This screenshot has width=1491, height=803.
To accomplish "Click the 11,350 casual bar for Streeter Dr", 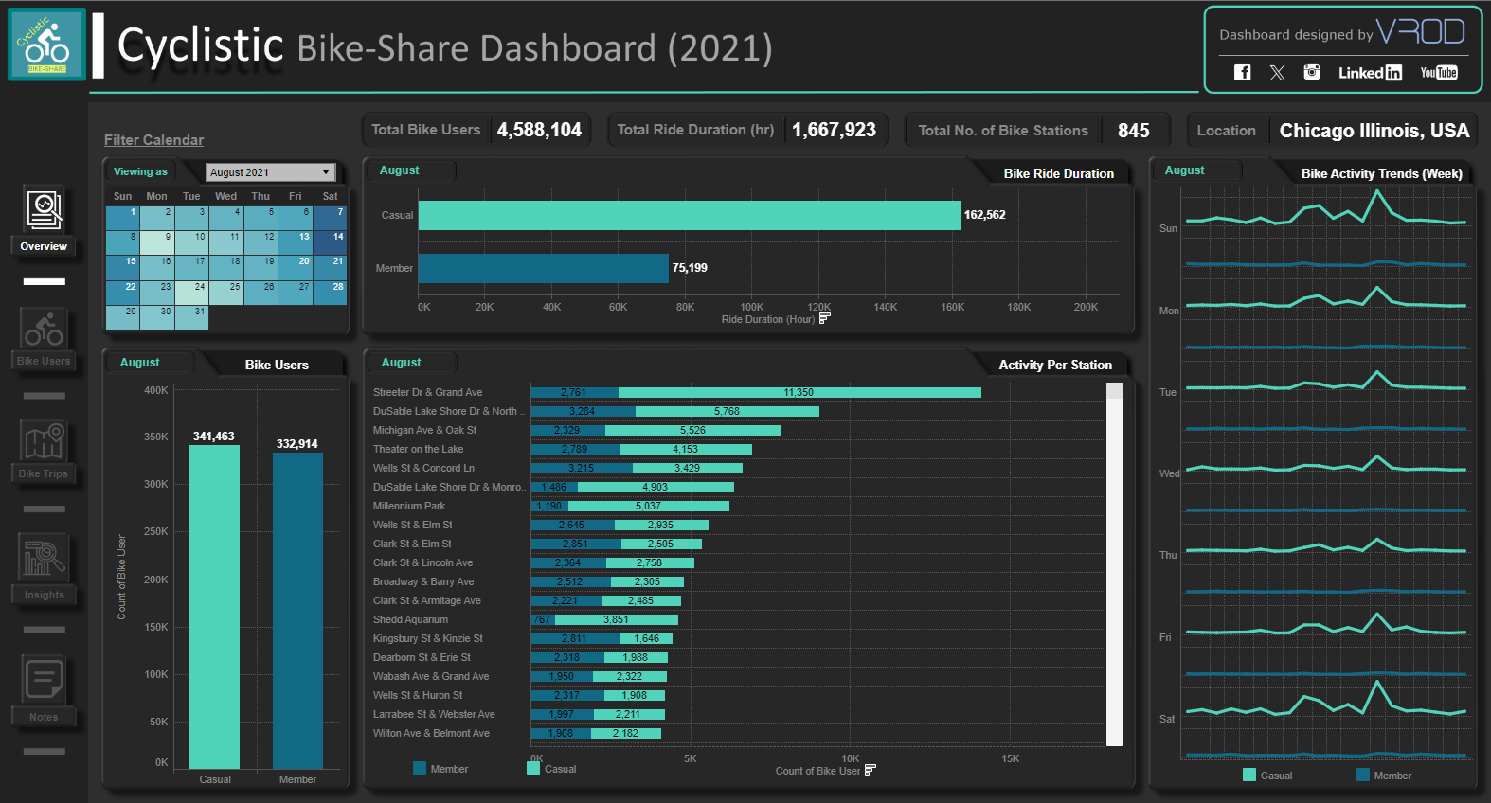I will tap(799, 392).
